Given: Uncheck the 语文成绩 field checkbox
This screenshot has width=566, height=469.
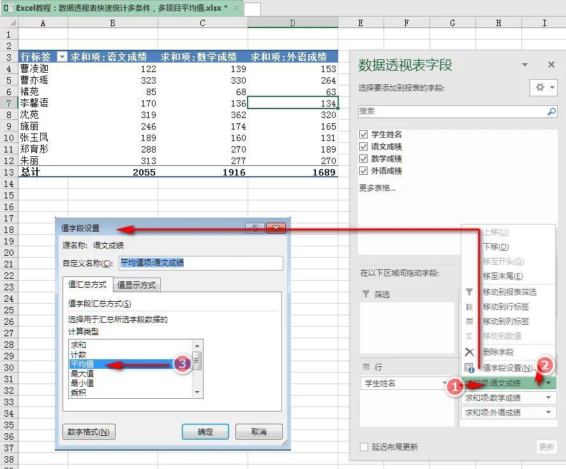Looking at the screenshot, I should [x=364, y=147].
